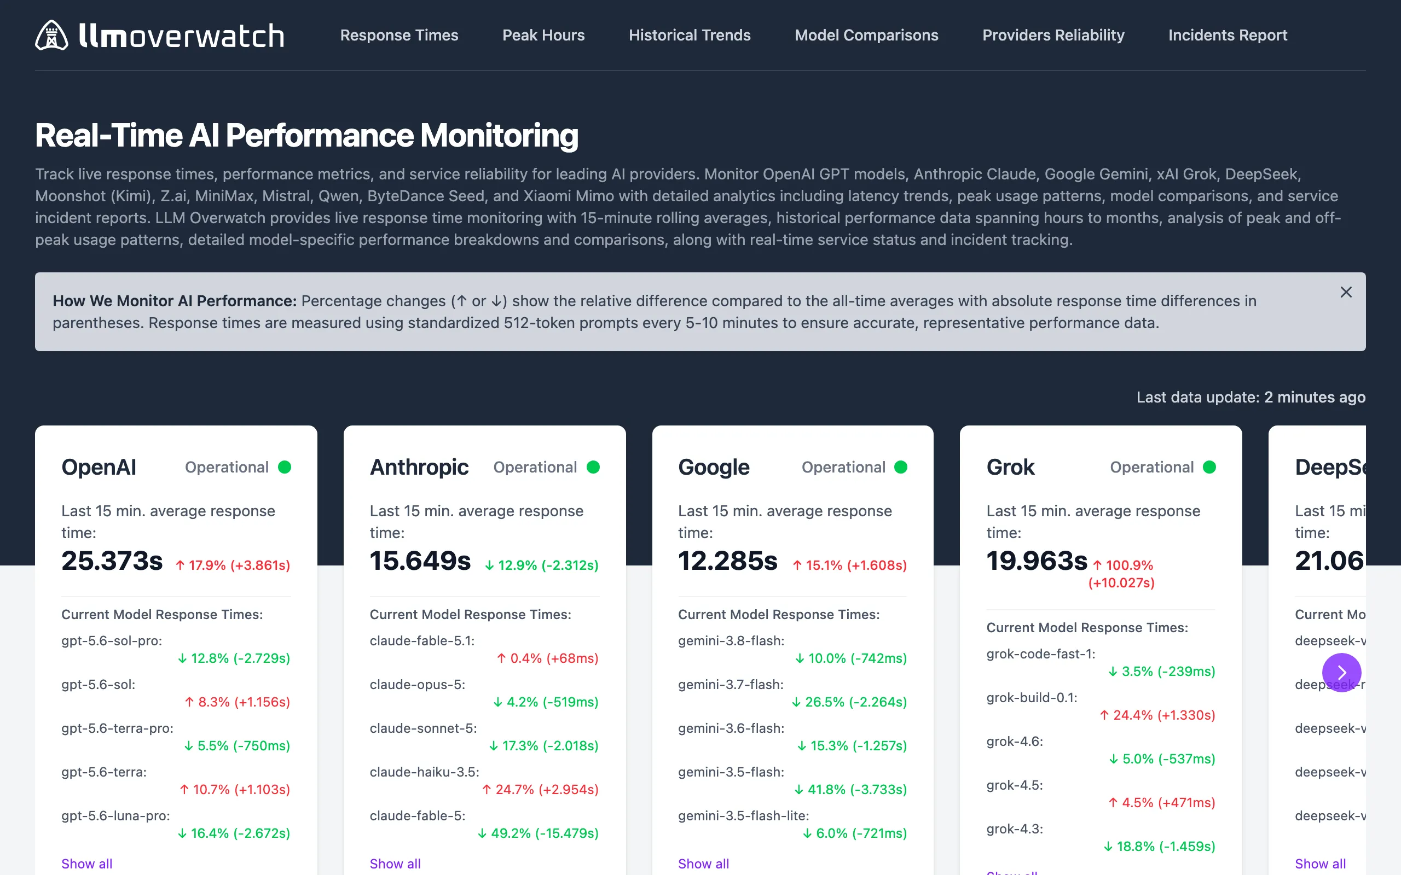
Task: Click claude-fable-5.1 model name
Action: (422, 640)
